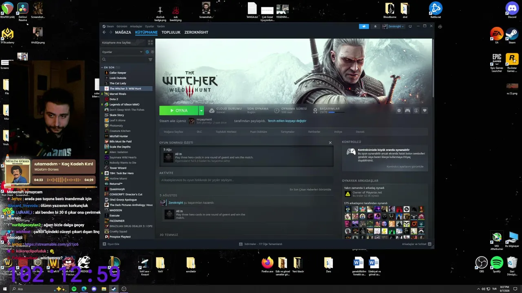The image size is (522, 293).
Task: Open controller layout icon for Witcher 3
Action: coord(407,110)
